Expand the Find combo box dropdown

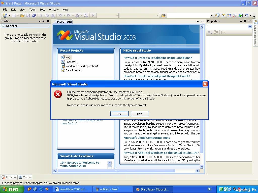pos(211,16)
